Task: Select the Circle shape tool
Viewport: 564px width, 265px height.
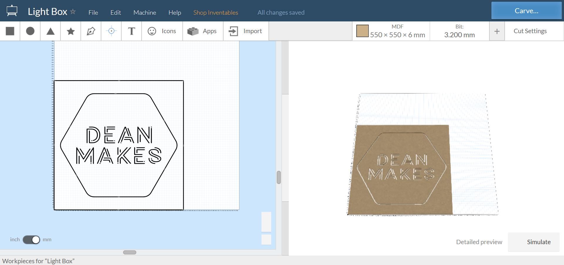Action: pyautogui.click(x=30, y=31)
